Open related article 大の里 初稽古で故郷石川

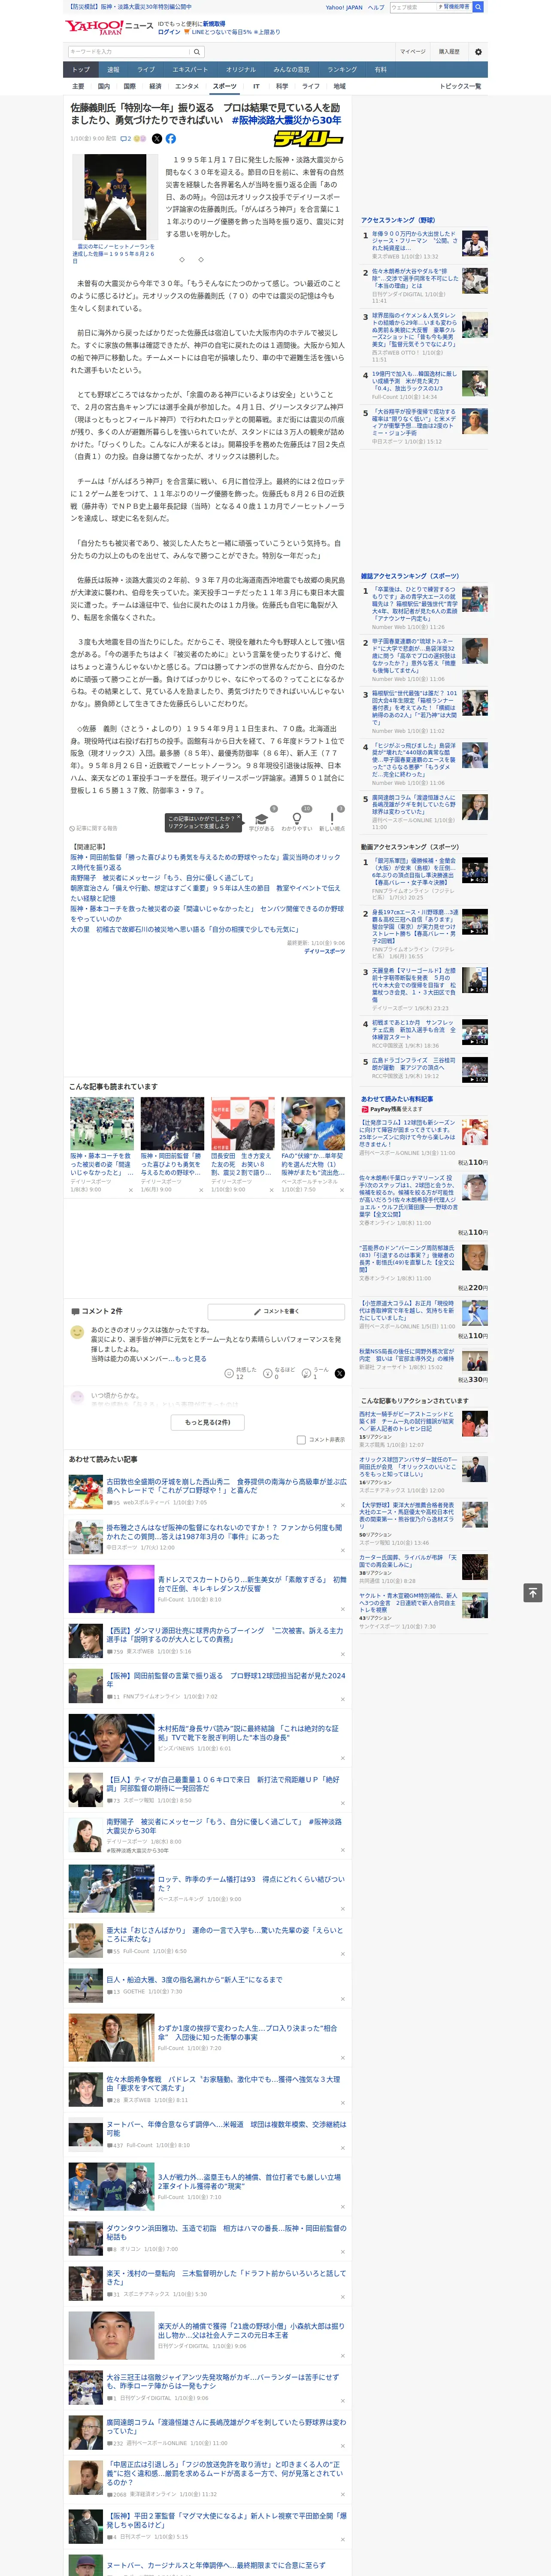tap(184, 929)
